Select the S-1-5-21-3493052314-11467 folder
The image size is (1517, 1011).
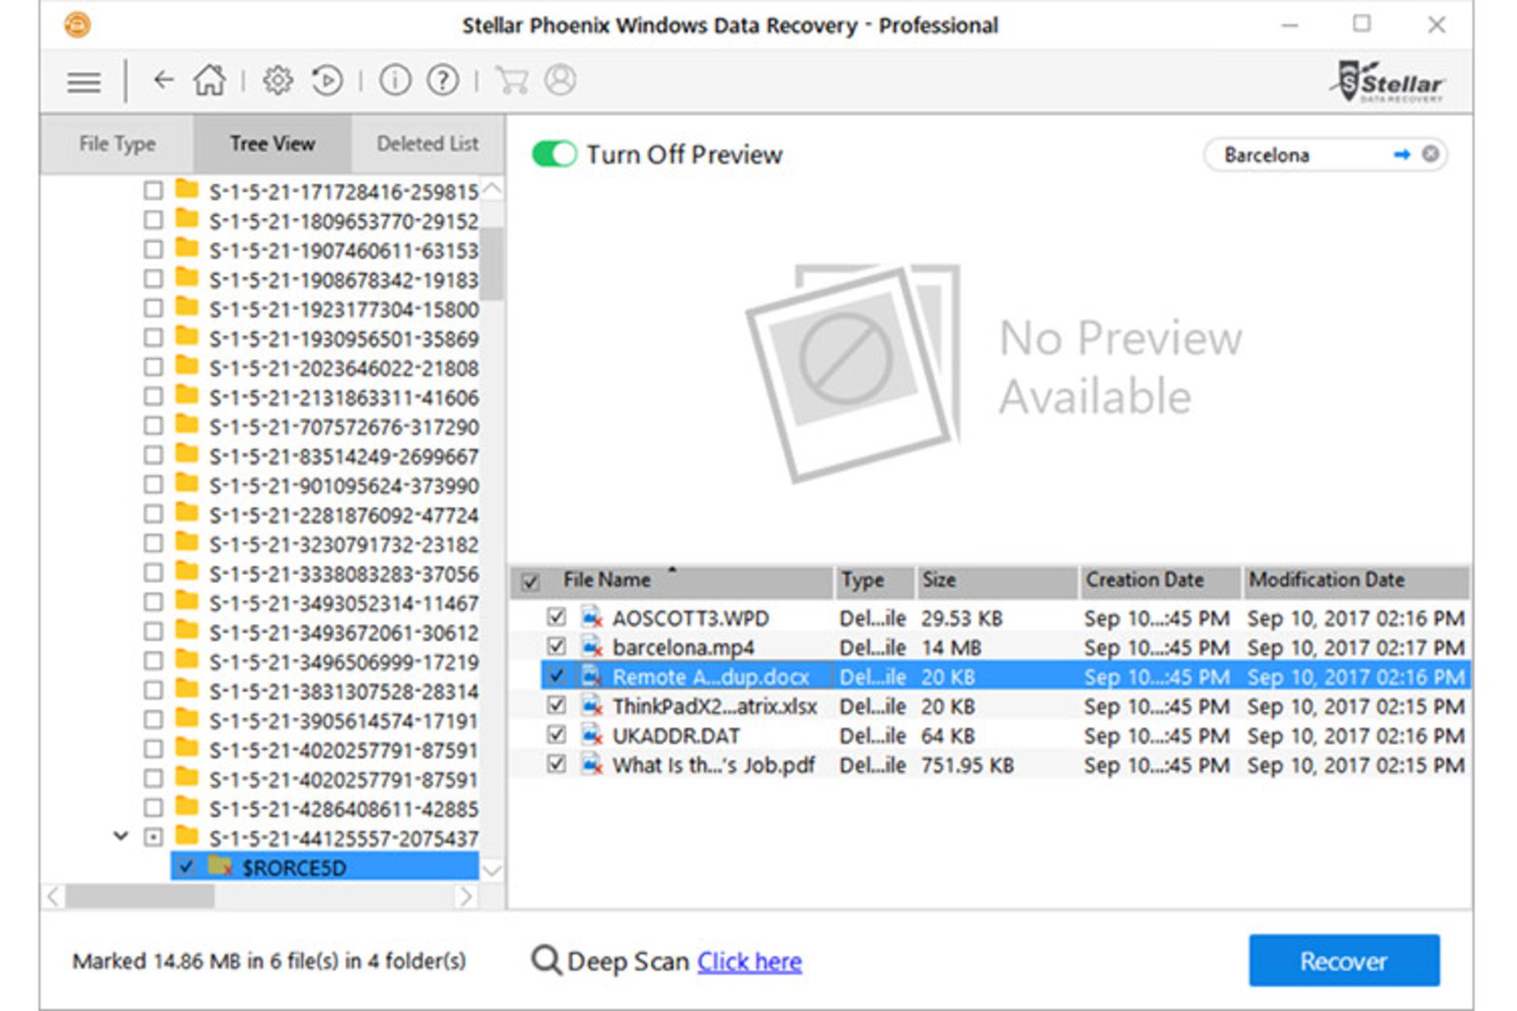point(344,603)
